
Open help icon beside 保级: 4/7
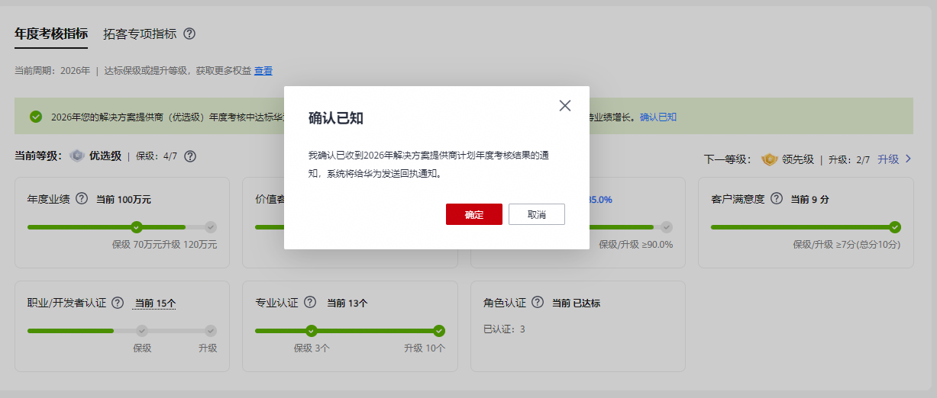190,156
